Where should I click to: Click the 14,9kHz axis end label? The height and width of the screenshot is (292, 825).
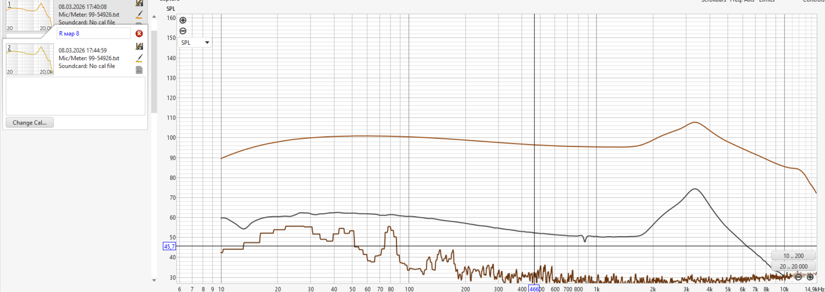[x=814, y=289]
